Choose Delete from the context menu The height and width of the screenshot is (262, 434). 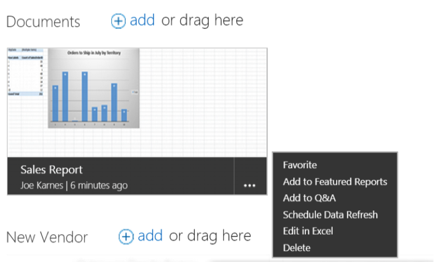click(297, 248)
